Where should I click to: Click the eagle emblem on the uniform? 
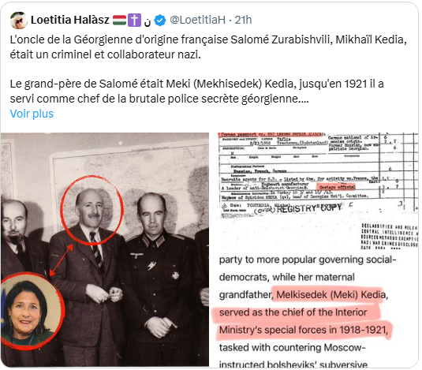[136, 255]
